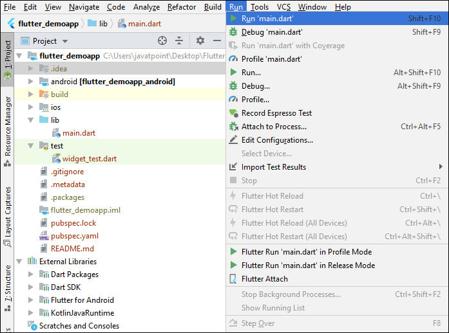Click the main.dart file icon in lib folder

point(56,133)
